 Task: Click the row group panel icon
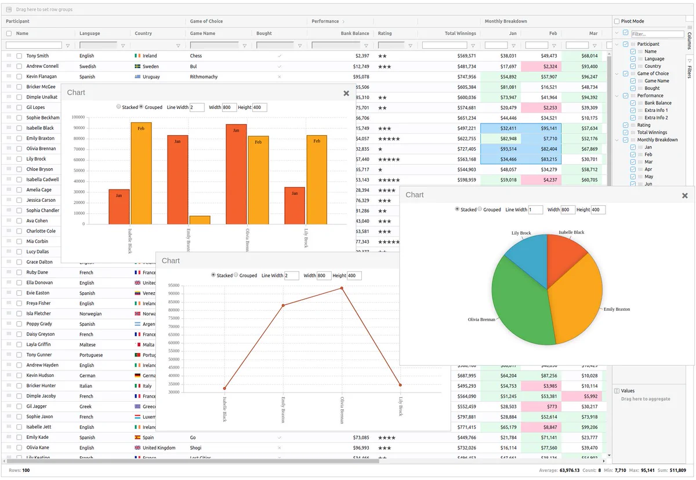(9, 9)
